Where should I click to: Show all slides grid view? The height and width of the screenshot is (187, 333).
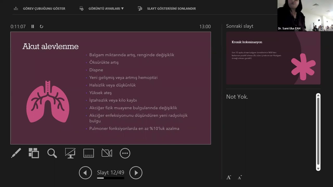click(x=34, y=153)
